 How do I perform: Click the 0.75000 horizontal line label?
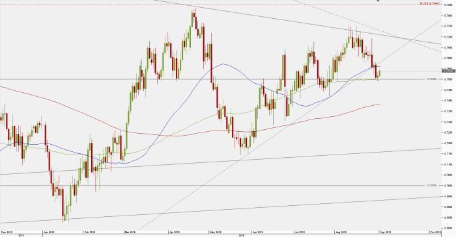tap(432, 79)
